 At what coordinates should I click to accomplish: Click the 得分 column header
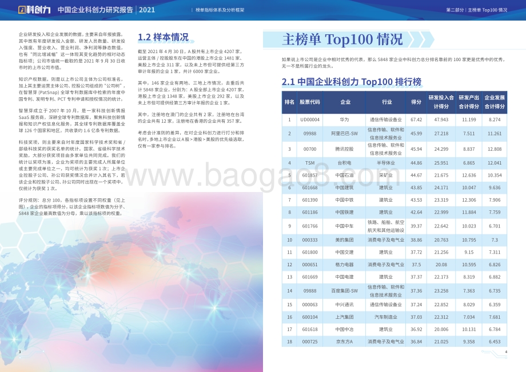click(416, 102)
